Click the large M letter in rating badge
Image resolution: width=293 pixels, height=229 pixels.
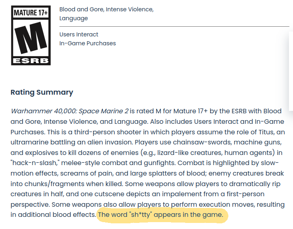(x=31, y=39)
